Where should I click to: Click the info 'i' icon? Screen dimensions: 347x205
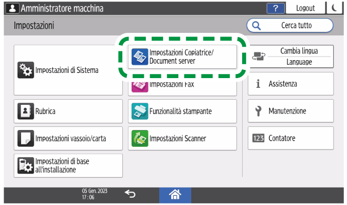pyautogui.click(x=258, y=84)
